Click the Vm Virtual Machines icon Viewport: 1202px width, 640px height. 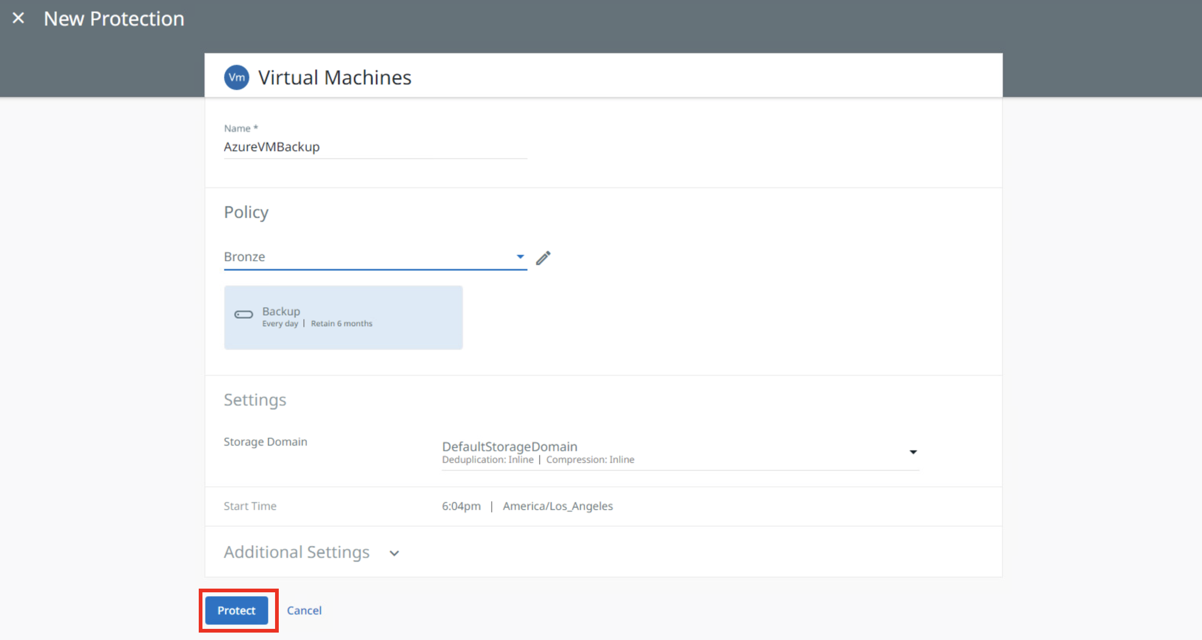coord(236,77)
